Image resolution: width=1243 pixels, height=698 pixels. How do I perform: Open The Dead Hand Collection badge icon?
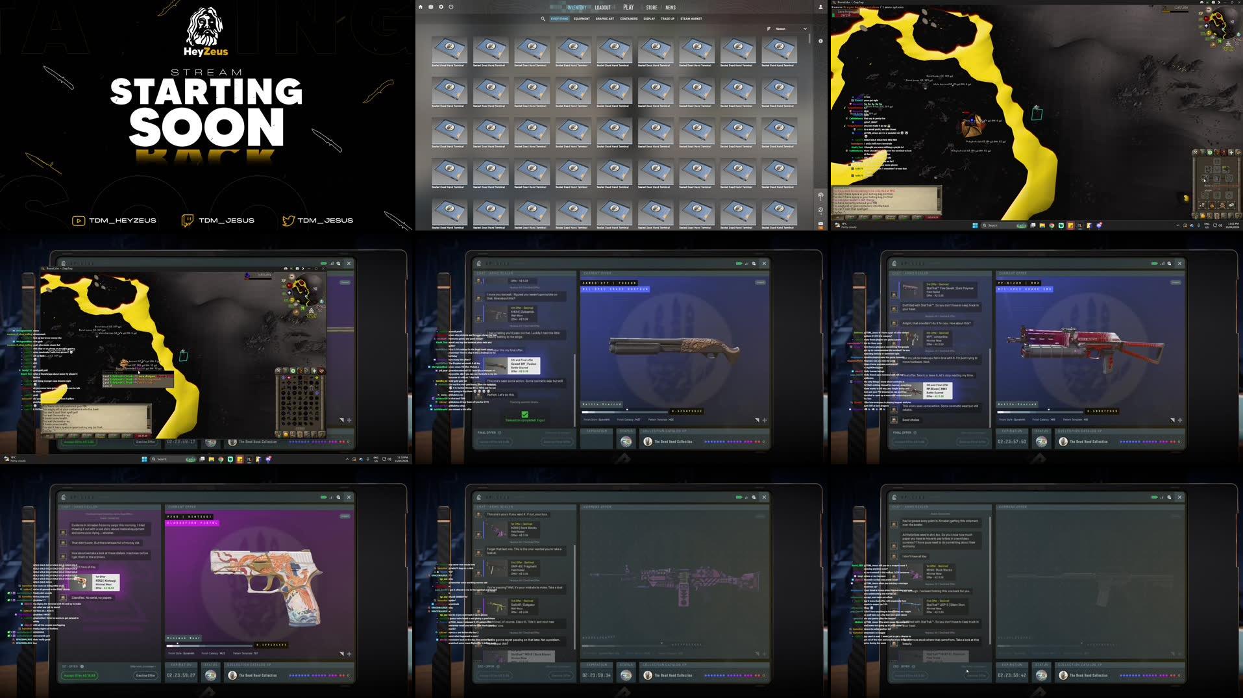648,441
